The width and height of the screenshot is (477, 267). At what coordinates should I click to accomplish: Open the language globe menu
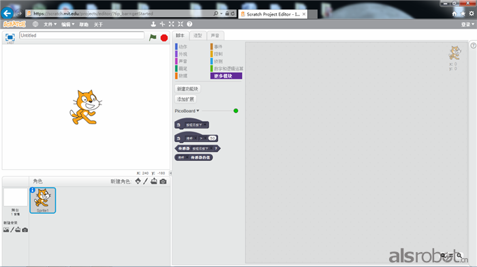pyautogui.click(x=35, y=24)
